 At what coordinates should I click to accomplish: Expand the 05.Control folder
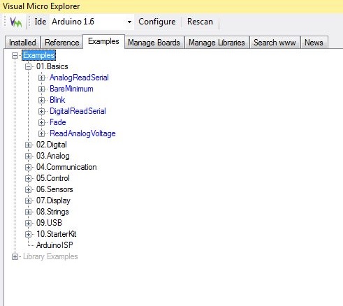(28, 178)
